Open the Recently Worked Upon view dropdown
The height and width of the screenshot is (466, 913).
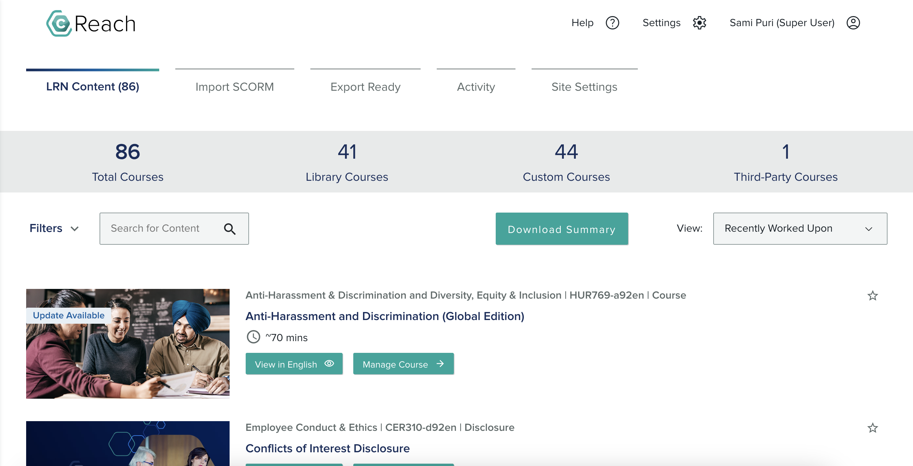[800, 228]
